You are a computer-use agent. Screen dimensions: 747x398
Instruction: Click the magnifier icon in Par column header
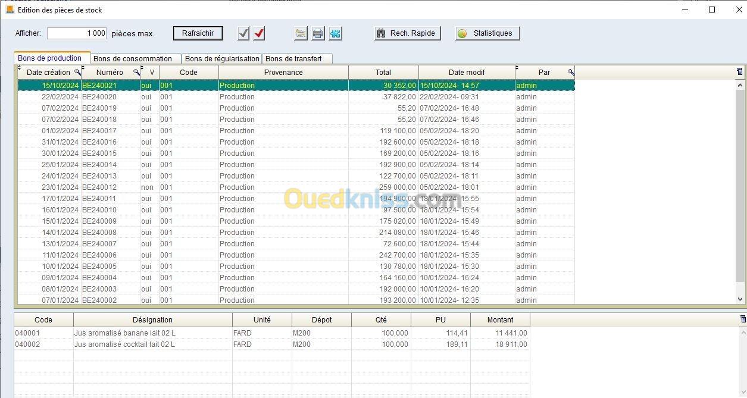point(571,73)
